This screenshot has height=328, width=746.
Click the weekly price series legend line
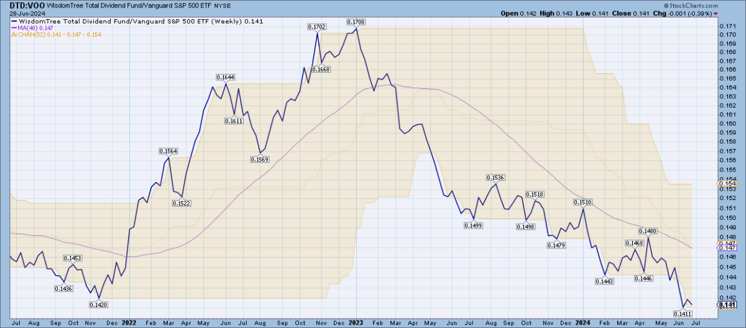click(x=137, y=20)
